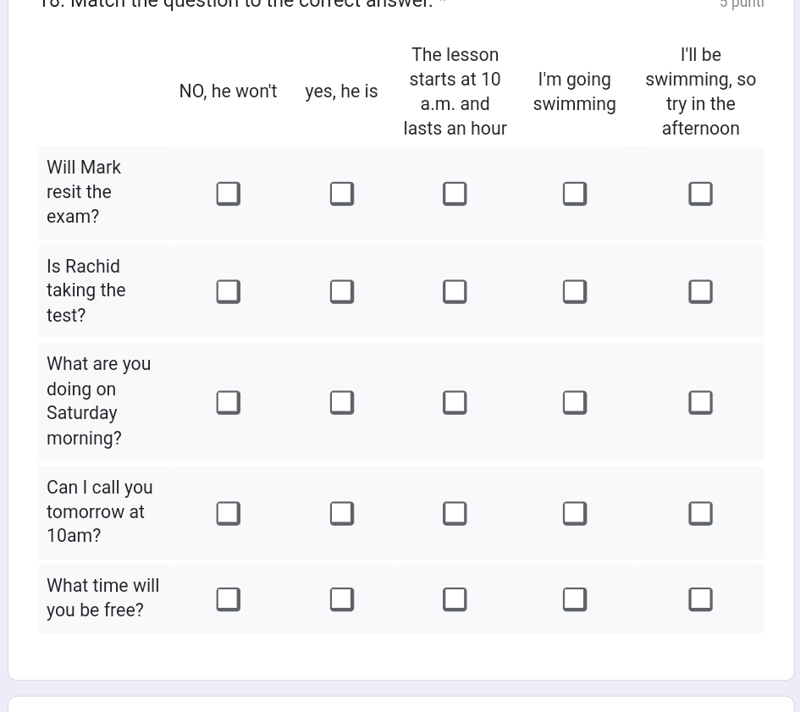Check 'The lesson starts at 10' for What time free

[x=455, y=599]
